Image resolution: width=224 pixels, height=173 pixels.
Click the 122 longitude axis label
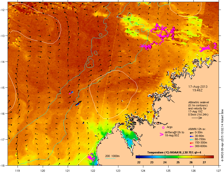pyautogui.click(x=93, y=170)
